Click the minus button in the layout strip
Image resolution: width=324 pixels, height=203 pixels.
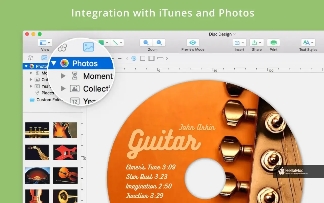(120, 58)
